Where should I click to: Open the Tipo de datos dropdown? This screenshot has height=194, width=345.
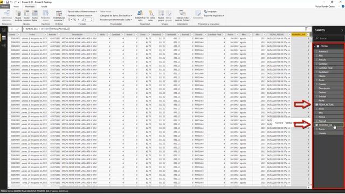click(x=82, y=11)
